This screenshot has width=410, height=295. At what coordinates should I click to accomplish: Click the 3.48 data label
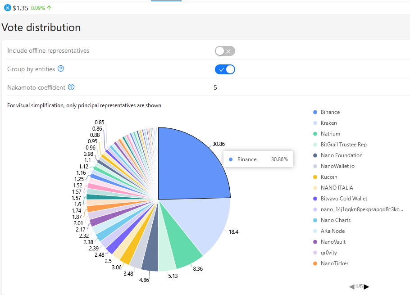click(x=128, y=274)
